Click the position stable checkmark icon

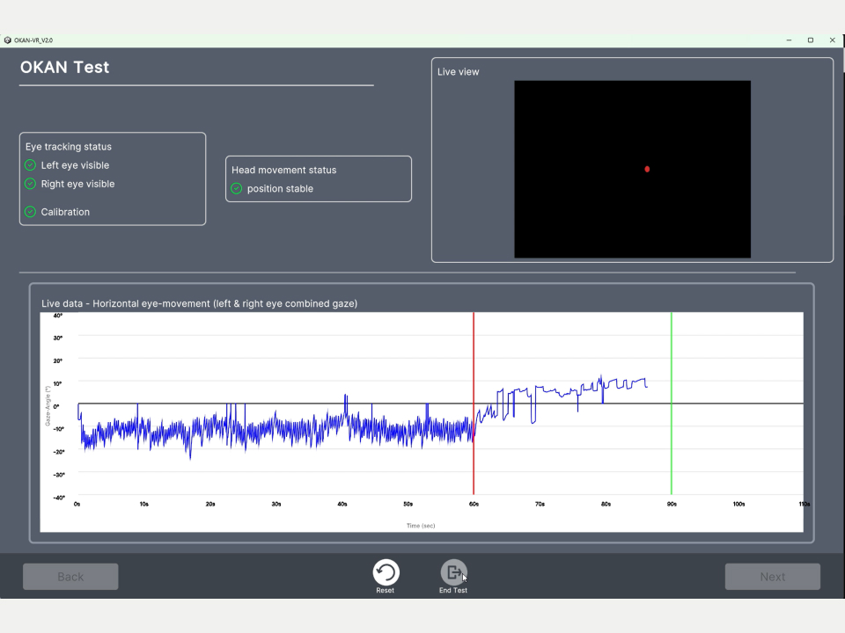tap(236, 188)
